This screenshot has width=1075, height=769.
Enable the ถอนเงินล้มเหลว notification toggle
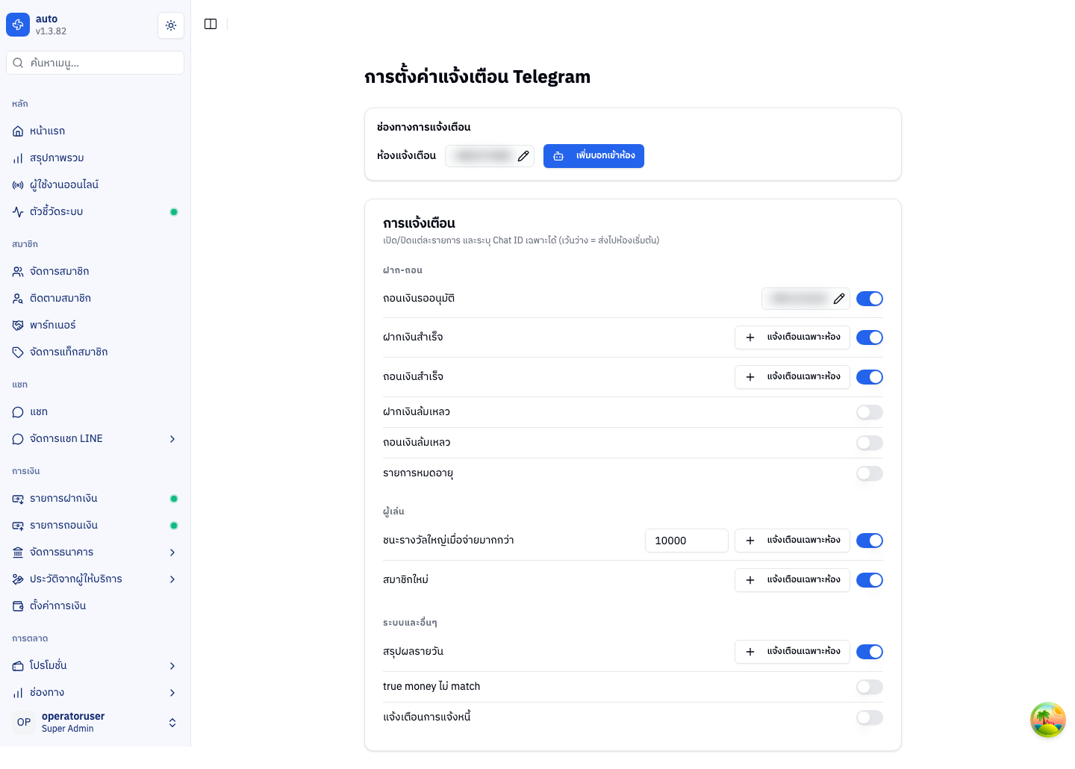coord(870,443)
